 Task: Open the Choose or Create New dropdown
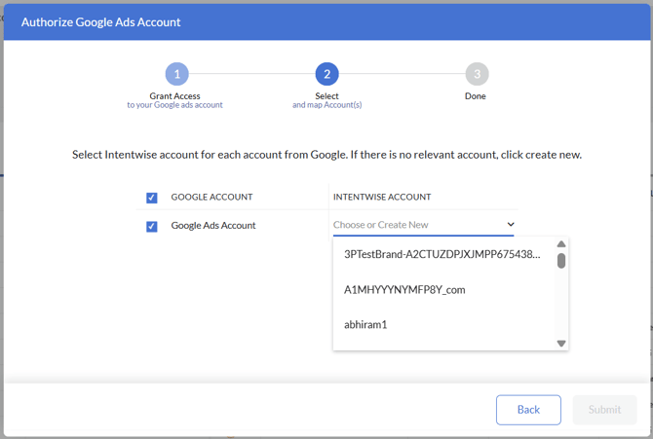click(x=424, y=225)
